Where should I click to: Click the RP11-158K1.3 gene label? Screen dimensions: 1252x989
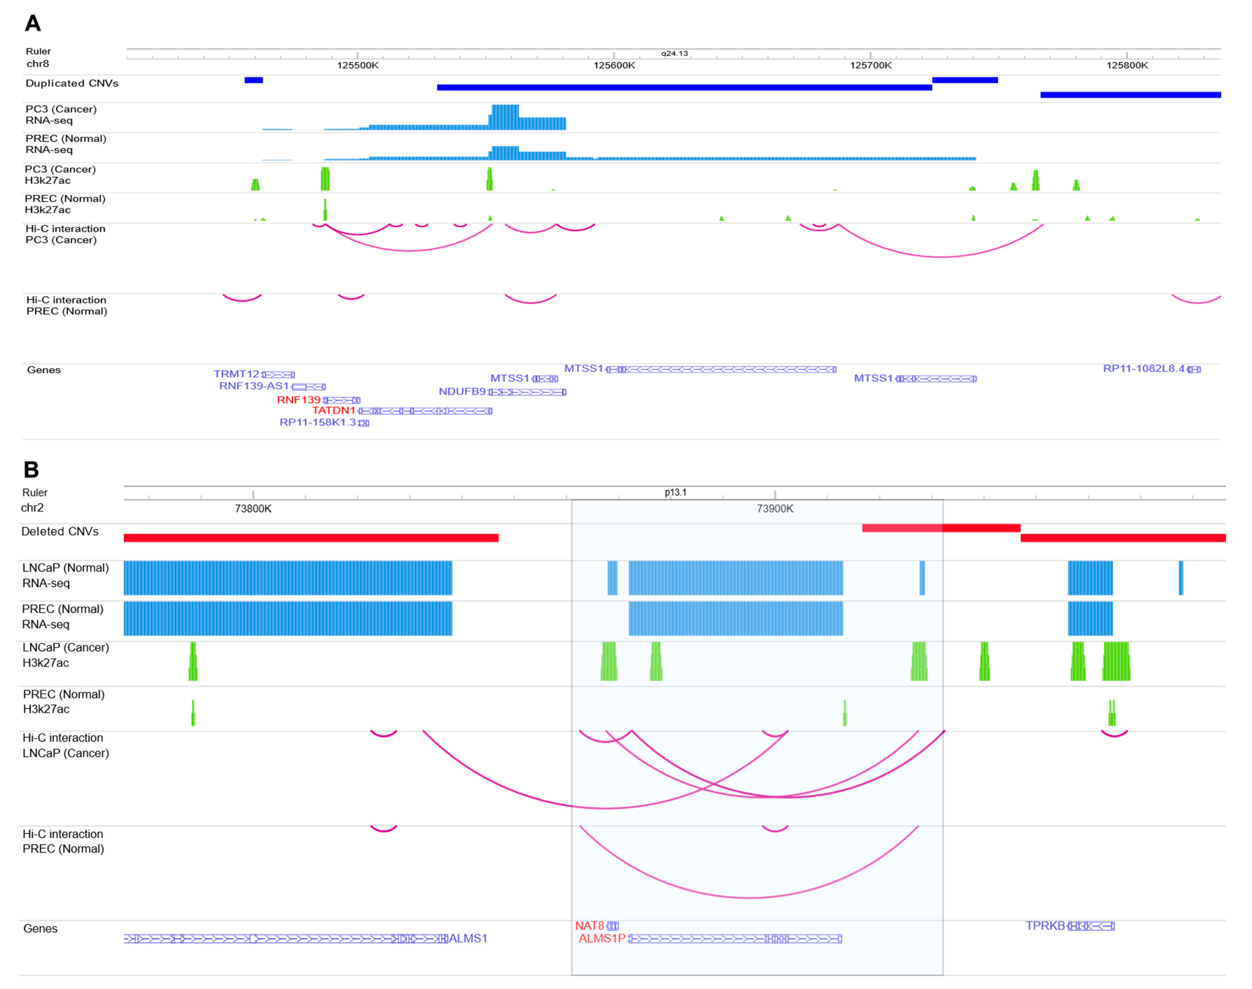[317, 423]
